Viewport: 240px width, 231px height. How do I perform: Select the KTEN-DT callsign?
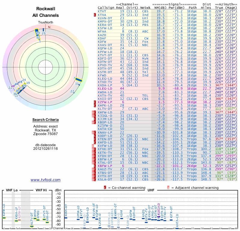click(105, 139)
